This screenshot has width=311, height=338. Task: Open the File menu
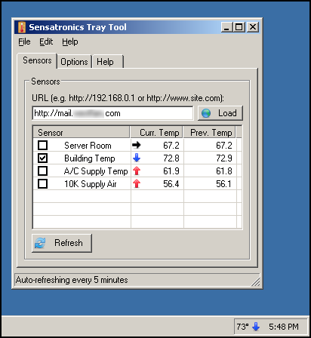pos(24,41)
